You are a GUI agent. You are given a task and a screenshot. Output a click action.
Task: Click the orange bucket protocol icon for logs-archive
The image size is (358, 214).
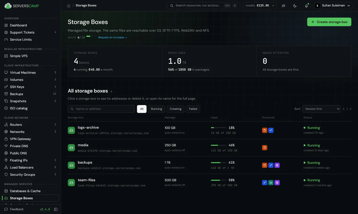point(265,130)
